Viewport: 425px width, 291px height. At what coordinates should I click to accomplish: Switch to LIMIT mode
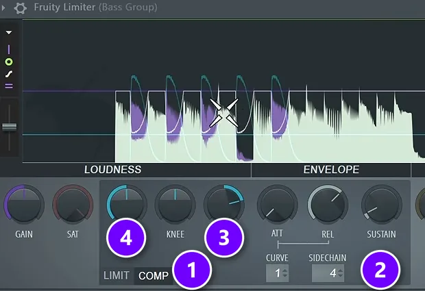[x=117, y=275]
